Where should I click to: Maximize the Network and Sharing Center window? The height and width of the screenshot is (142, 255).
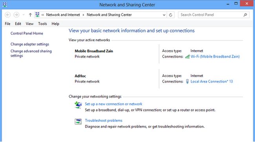(x=236, y=4)
